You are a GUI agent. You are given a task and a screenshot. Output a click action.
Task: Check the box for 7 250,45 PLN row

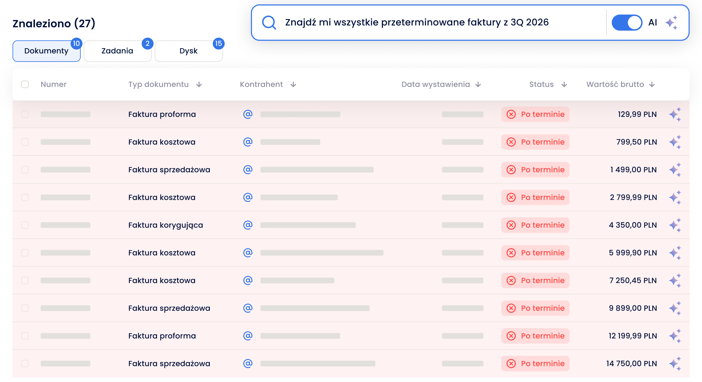pos(25,280)
